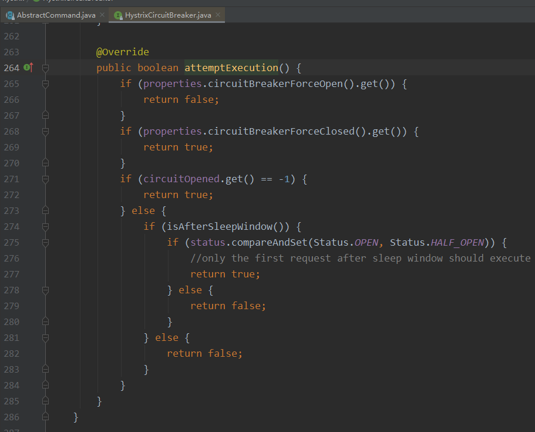Fold the compareAndSet if block on line 275
Viewport: 535px width, 432px height.
tap(45, 243)
